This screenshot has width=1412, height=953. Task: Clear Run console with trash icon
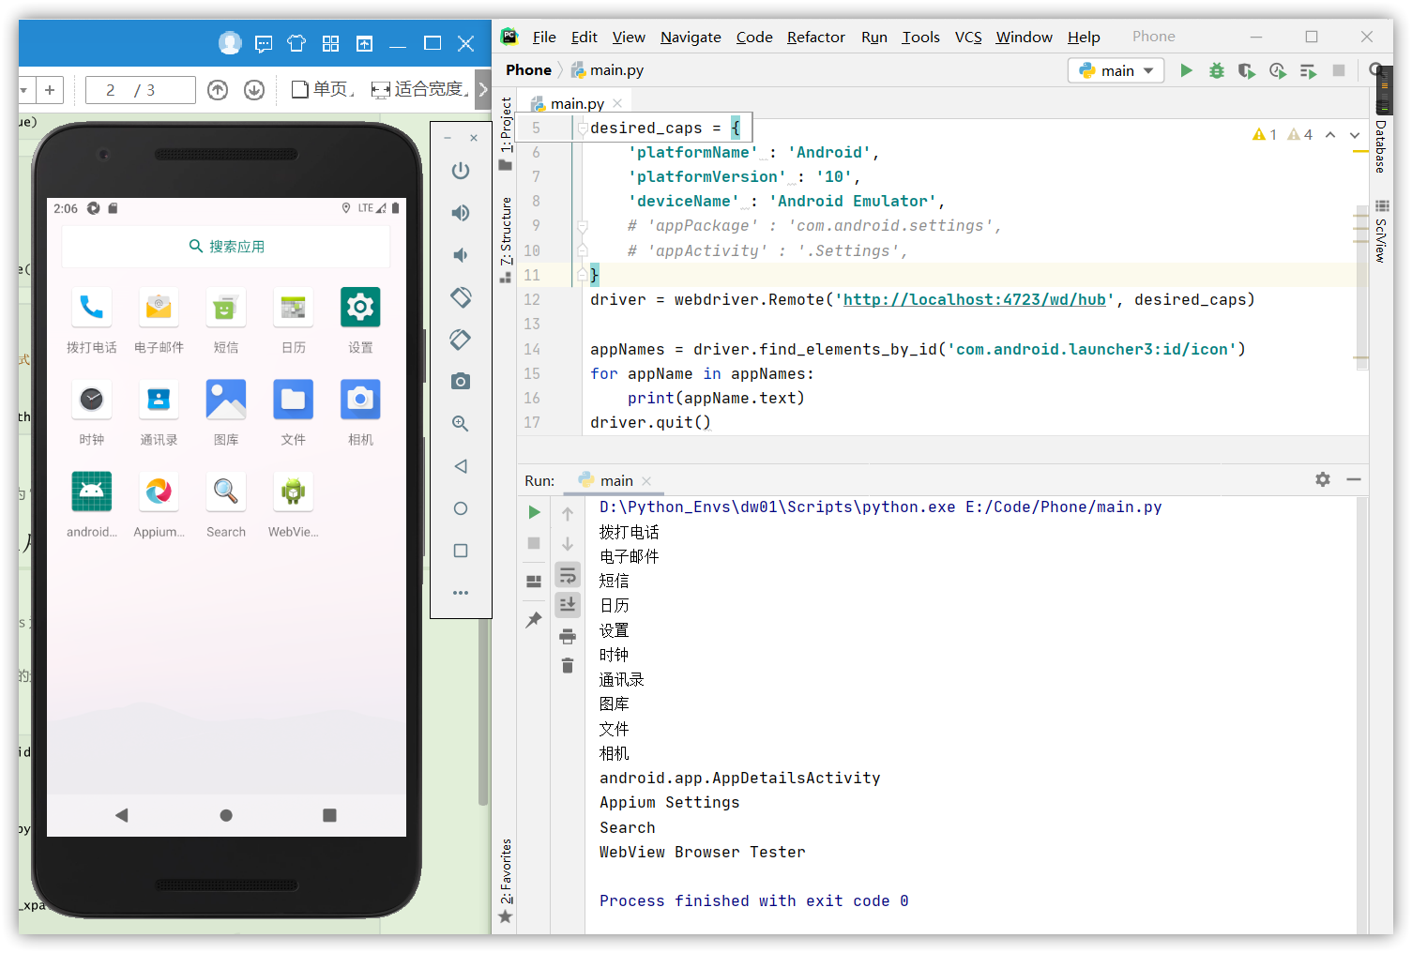(x=568, y=666)
